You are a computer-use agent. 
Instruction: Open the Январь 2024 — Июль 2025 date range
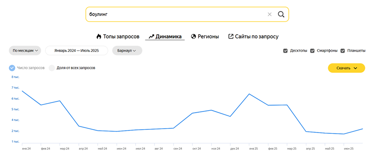tap(76, 50)
